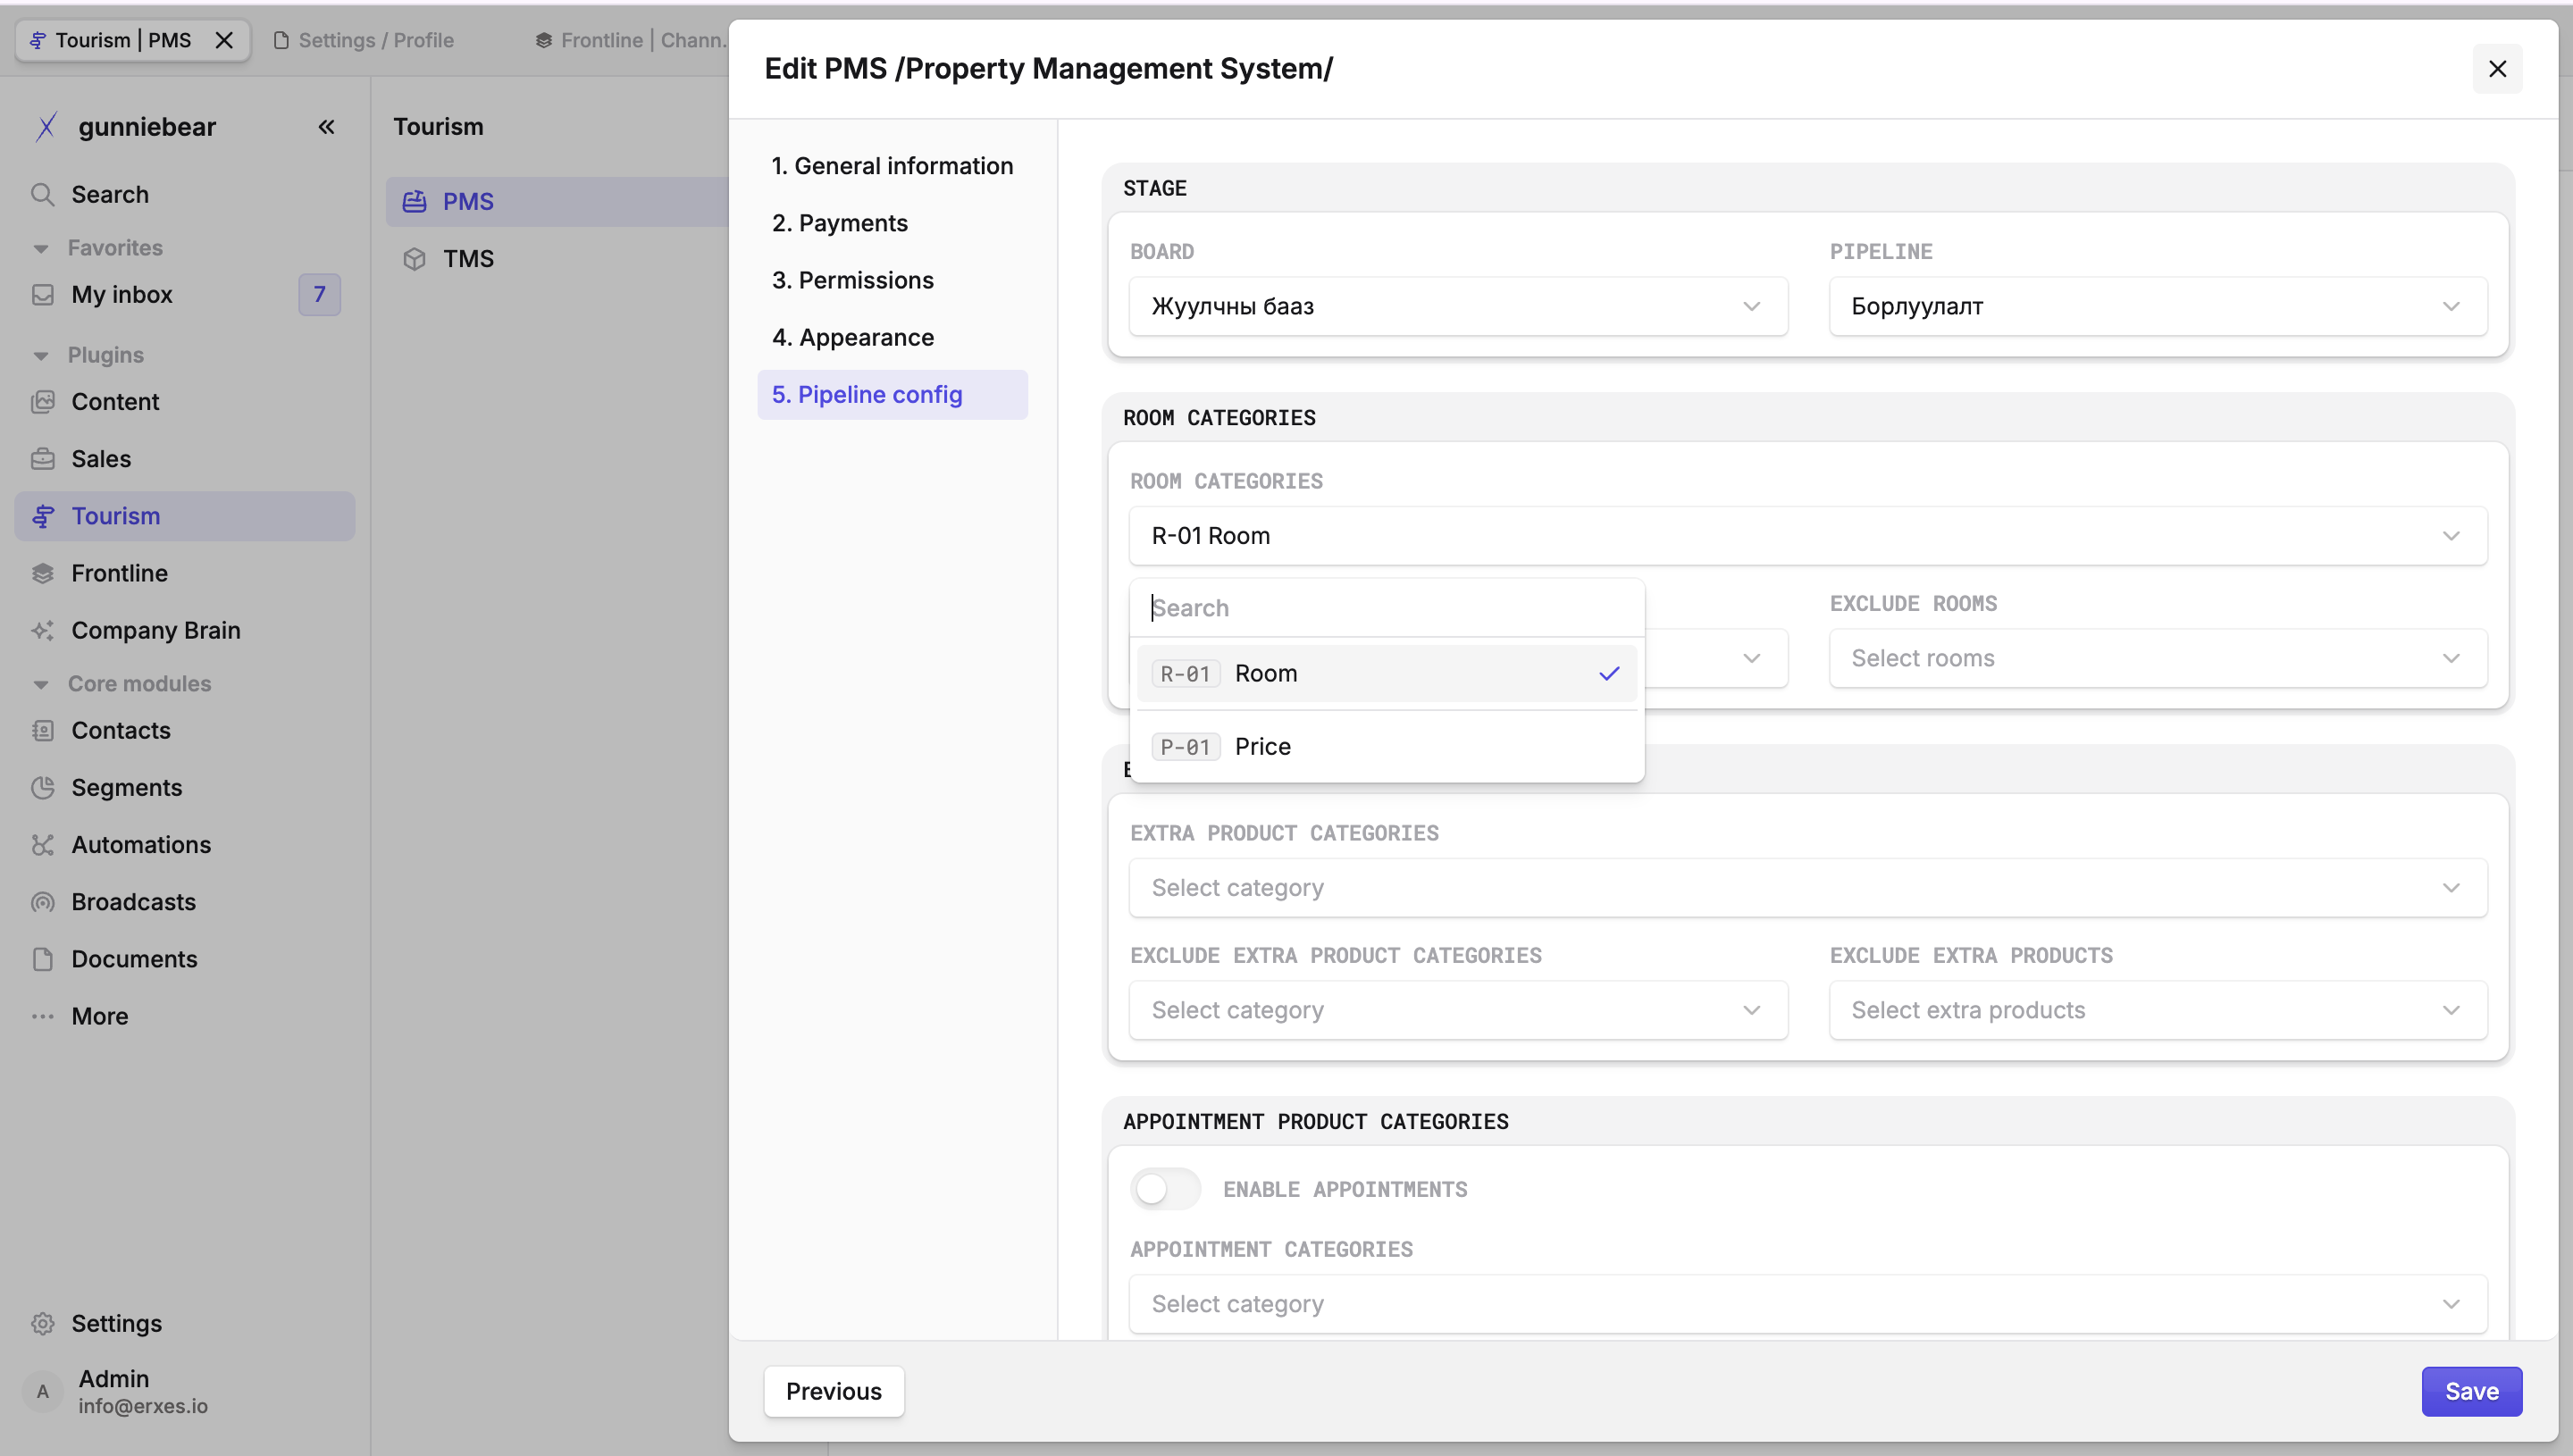2573x1456 pixels.
Task: Go to step 2. Payments
Action: click(x=892, y=223)
